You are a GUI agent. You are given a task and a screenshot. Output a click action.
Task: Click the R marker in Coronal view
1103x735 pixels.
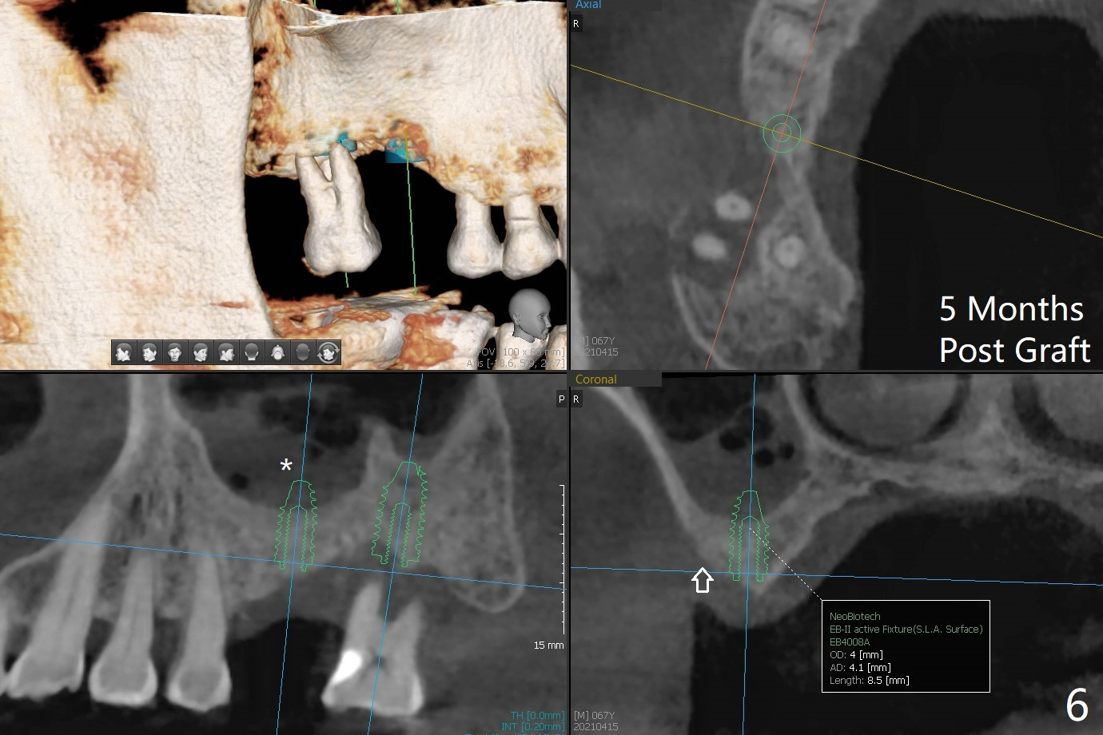(575, 399)
